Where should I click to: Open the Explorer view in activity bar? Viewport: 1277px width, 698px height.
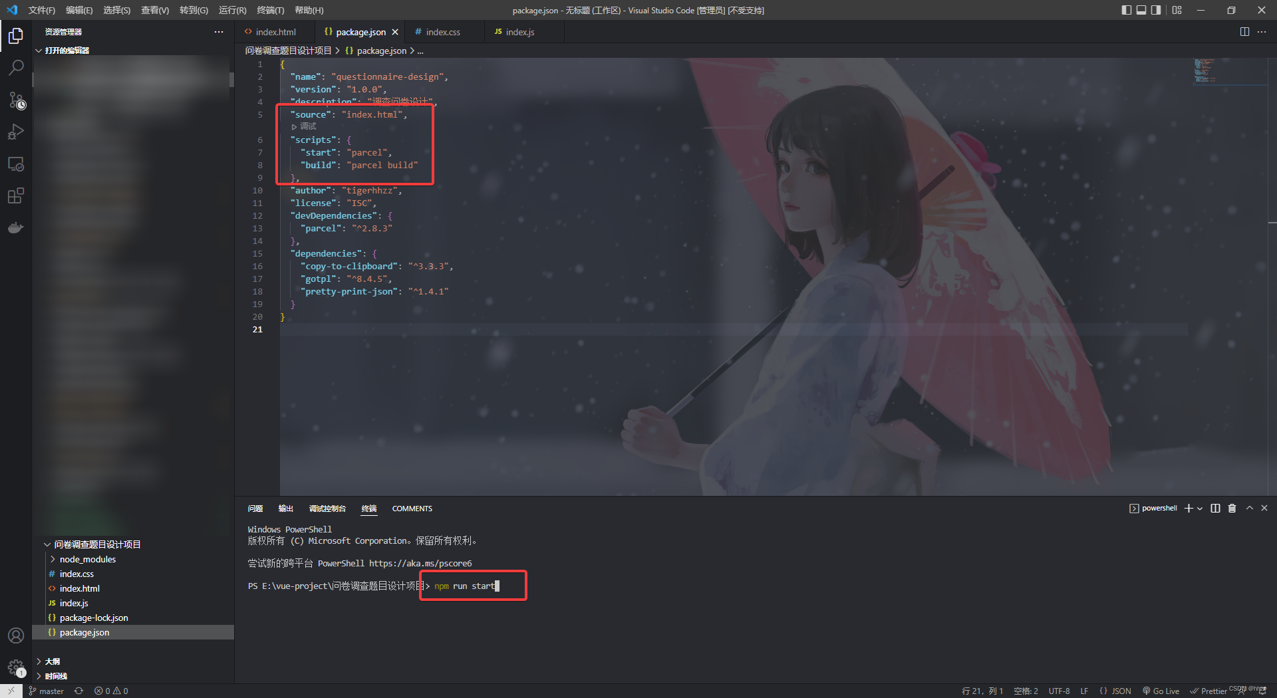[16, 35]
